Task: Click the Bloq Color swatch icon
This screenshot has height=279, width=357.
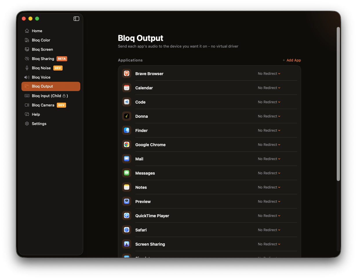Action: coord(27,40)
